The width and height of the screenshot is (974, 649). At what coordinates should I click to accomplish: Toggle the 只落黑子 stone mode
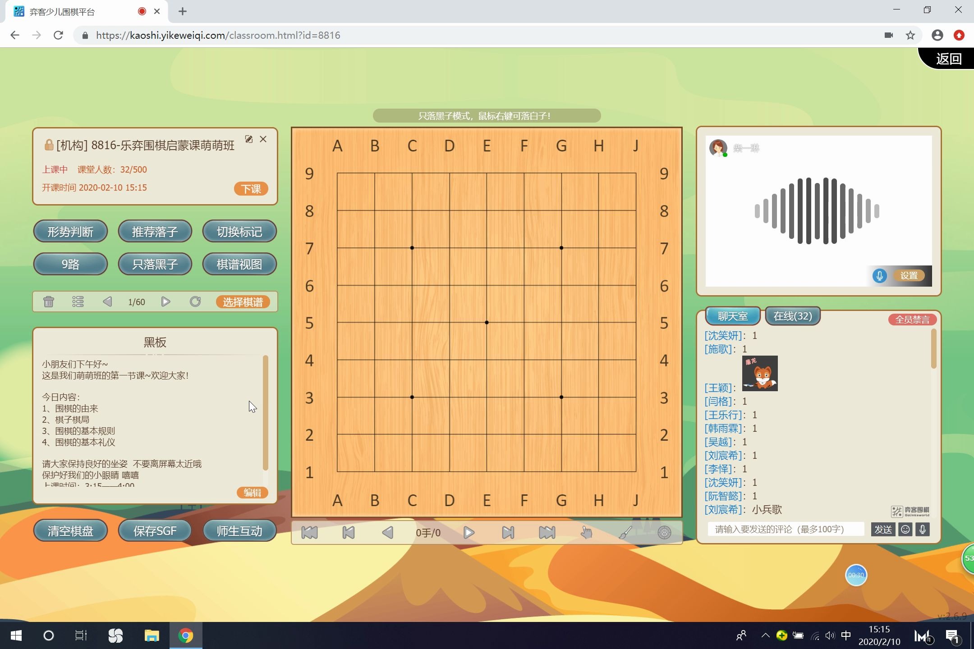(155, 264)
